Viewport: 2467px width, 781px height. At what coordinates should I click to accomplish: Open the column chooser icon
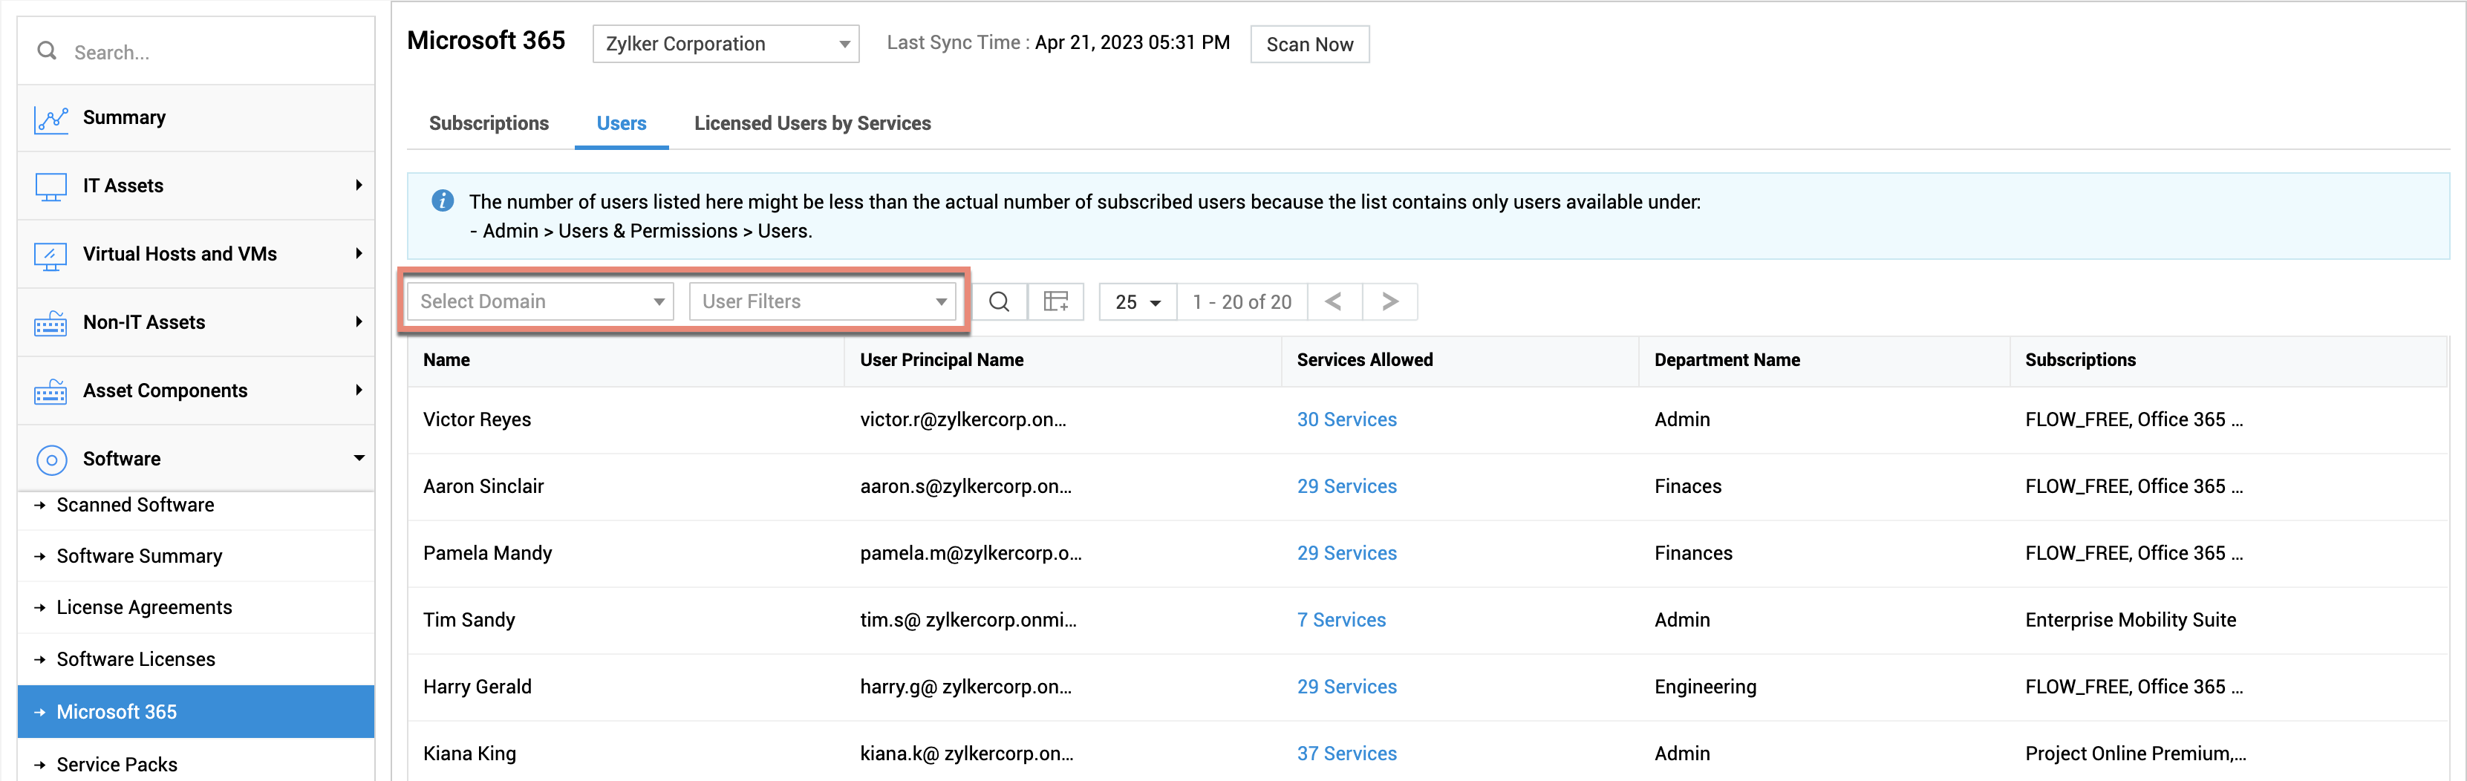click(1055, 301)
